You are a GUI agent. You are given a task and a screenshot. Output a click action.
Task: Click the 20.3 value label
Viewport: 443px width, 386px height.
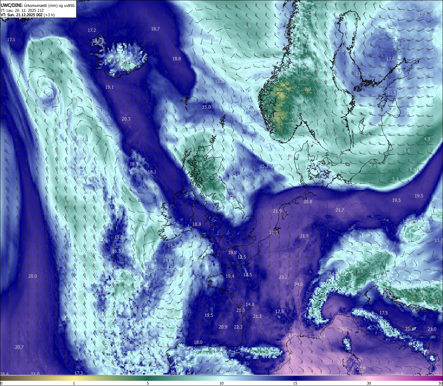click(x=126, y=119)
